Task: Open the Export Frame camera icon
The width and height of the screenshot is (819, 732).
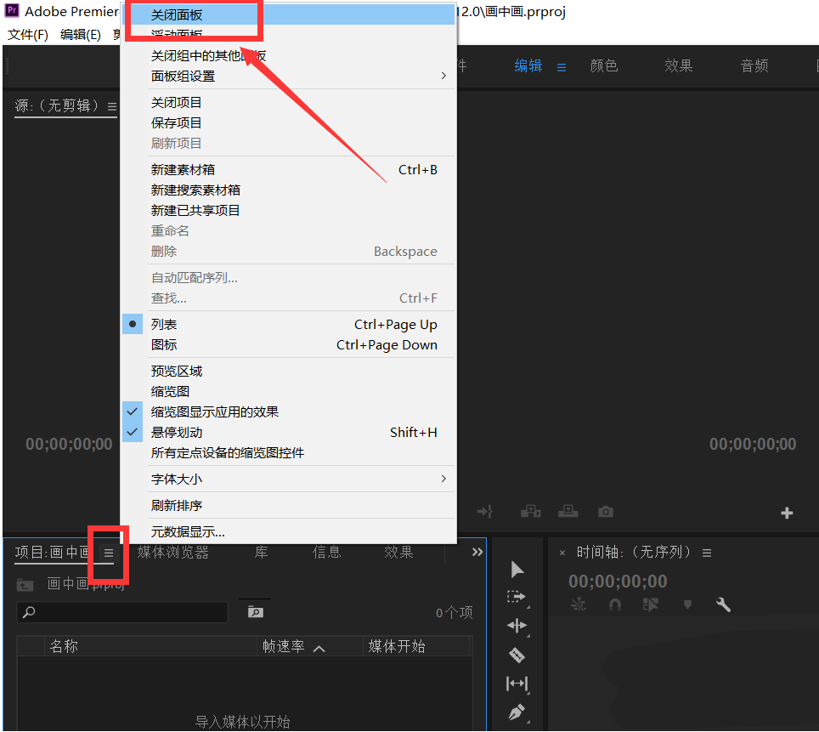Action: 605,511
